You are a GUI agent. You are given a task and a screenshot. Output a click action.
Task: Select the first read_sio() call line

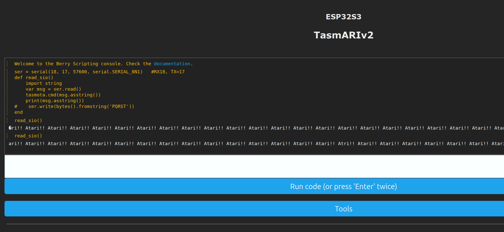28,120
